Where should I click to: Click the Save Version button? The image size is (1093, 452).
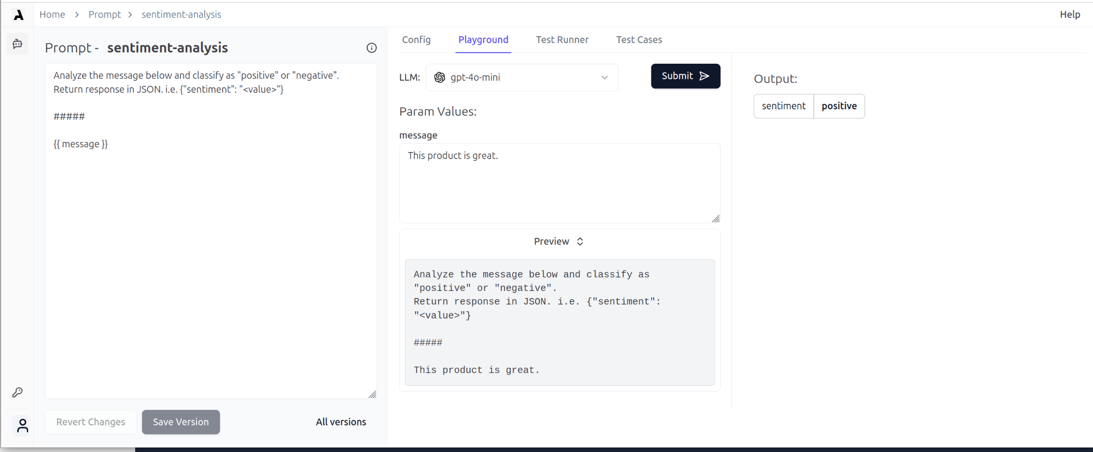(181, 422)
